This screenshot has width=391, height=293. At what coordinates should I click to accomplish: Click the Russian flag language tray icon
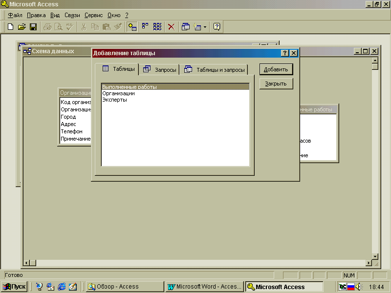click(351, 287)
